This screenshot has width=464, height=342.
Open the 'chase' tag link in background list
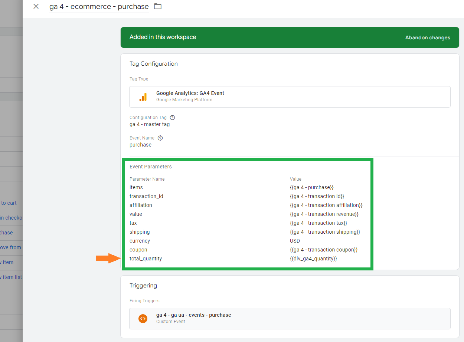pyautogui.click(x=6, y=233)
